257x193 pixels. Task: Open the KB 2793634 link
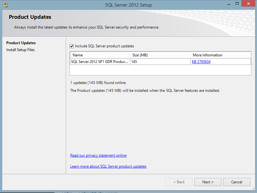[x=201, y=62]
